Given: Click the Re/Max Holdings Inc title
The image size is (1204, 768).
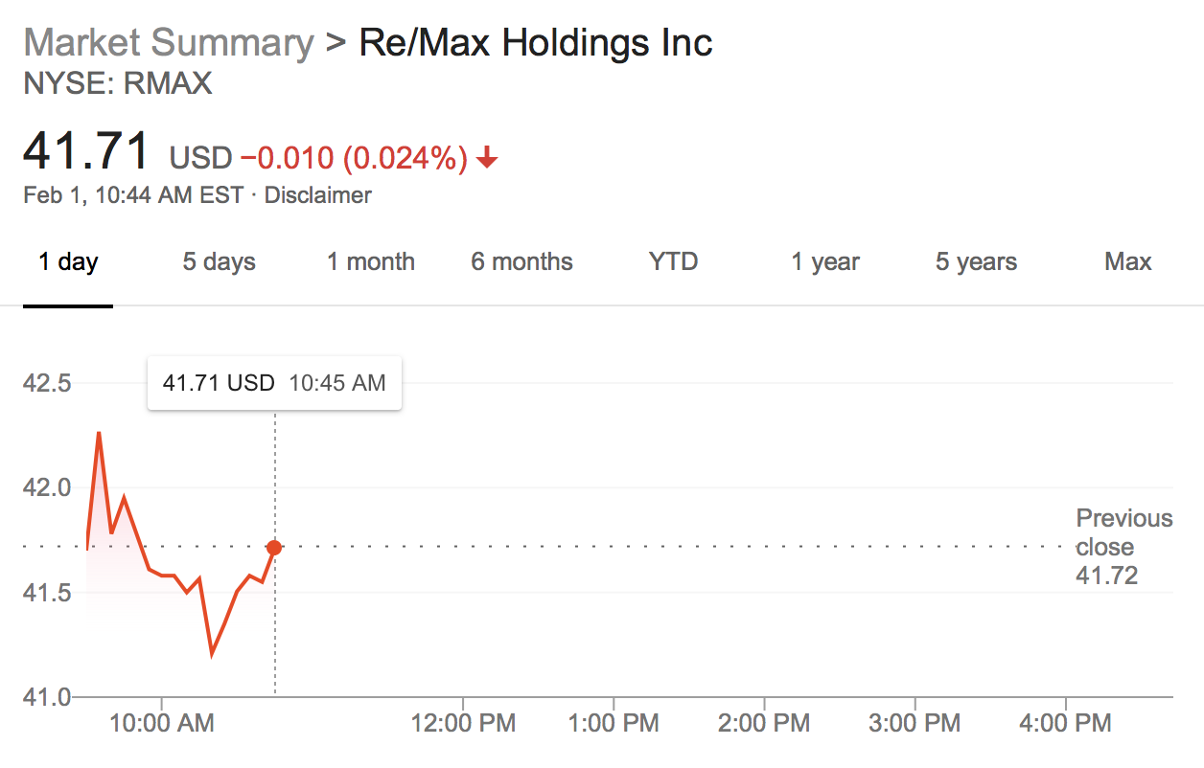Looking at the screenshot, I should tap(536, 44).
